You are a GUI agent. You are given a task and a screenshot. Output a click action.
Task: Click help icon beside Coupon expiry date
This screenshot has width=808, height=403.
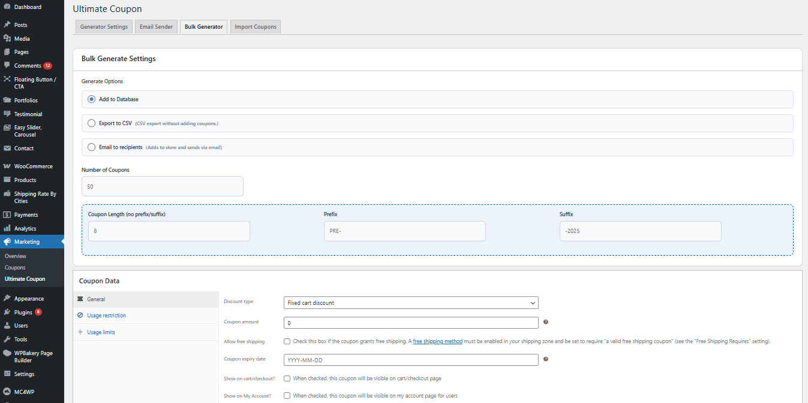(x=545, y=359)
